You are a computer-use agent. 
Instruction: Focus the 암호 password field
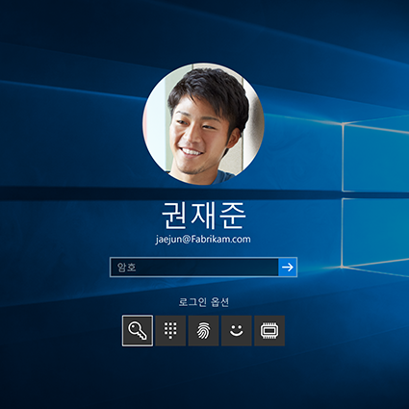(194, 267)
